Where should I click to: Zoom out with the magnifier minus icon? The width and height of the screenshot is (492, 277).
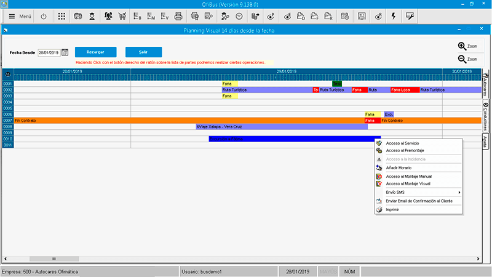tap(467, 59)
